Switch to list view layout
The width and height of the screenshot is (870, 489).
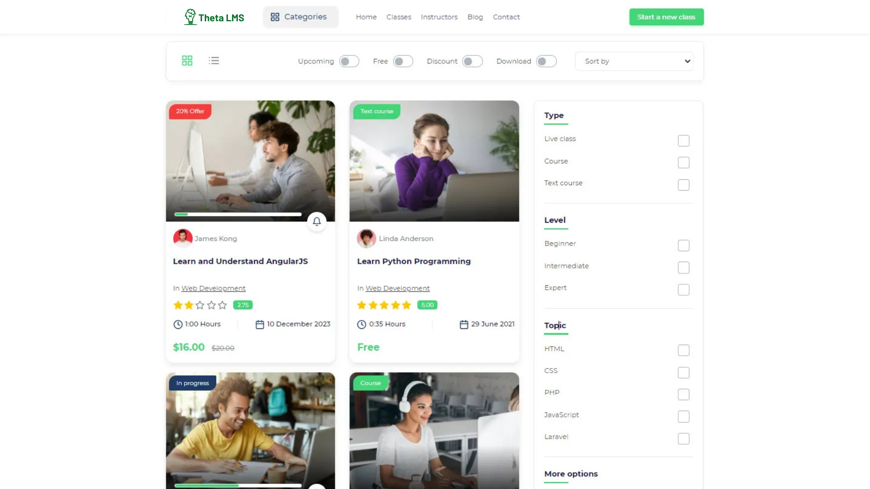pos(214,61)
